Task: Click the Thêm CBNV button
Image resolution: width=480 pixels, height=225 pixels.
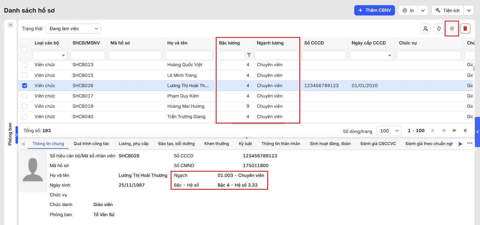Action: pos(374,10)
